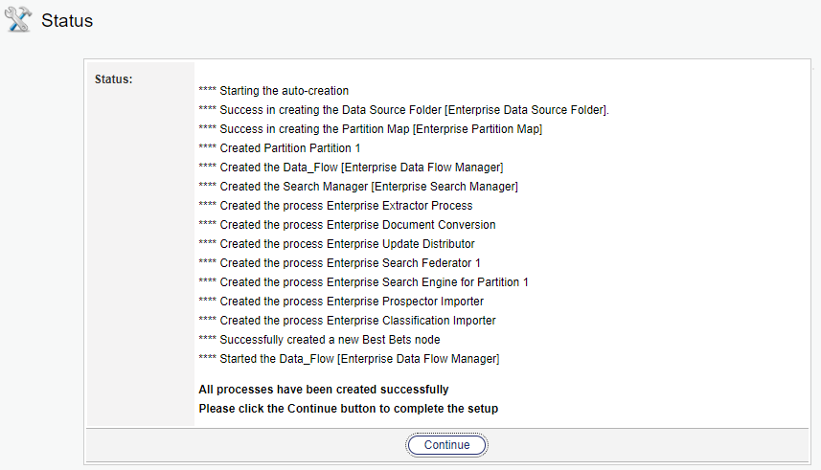Click the Enterprise Search Federator 1 line
This screenshot has width=821, height=470.
click(x=339, y=263)
